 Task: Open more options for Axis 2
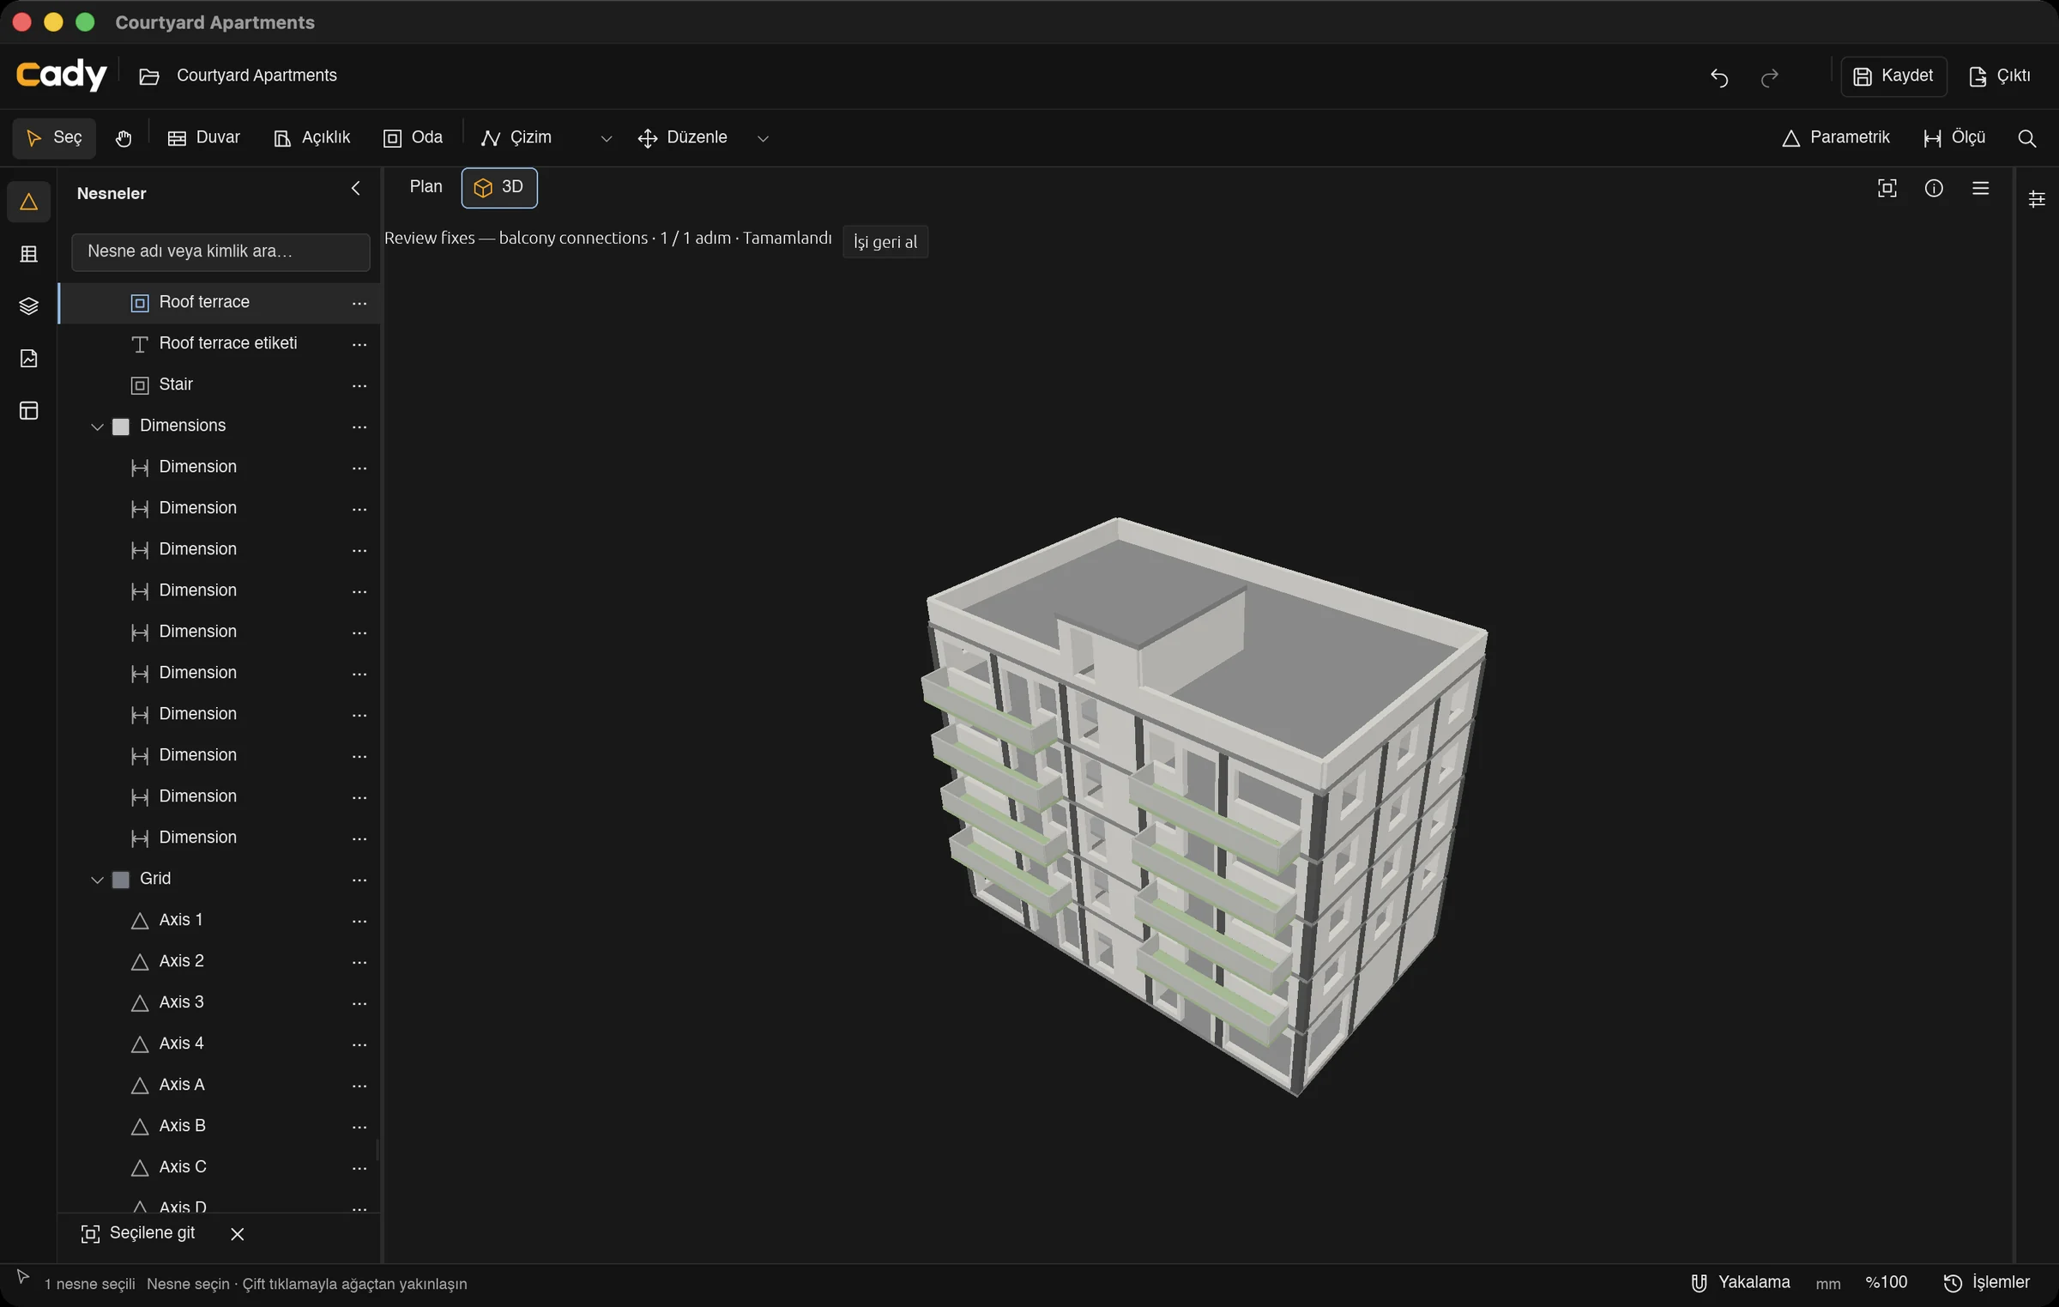coord(359,962)
